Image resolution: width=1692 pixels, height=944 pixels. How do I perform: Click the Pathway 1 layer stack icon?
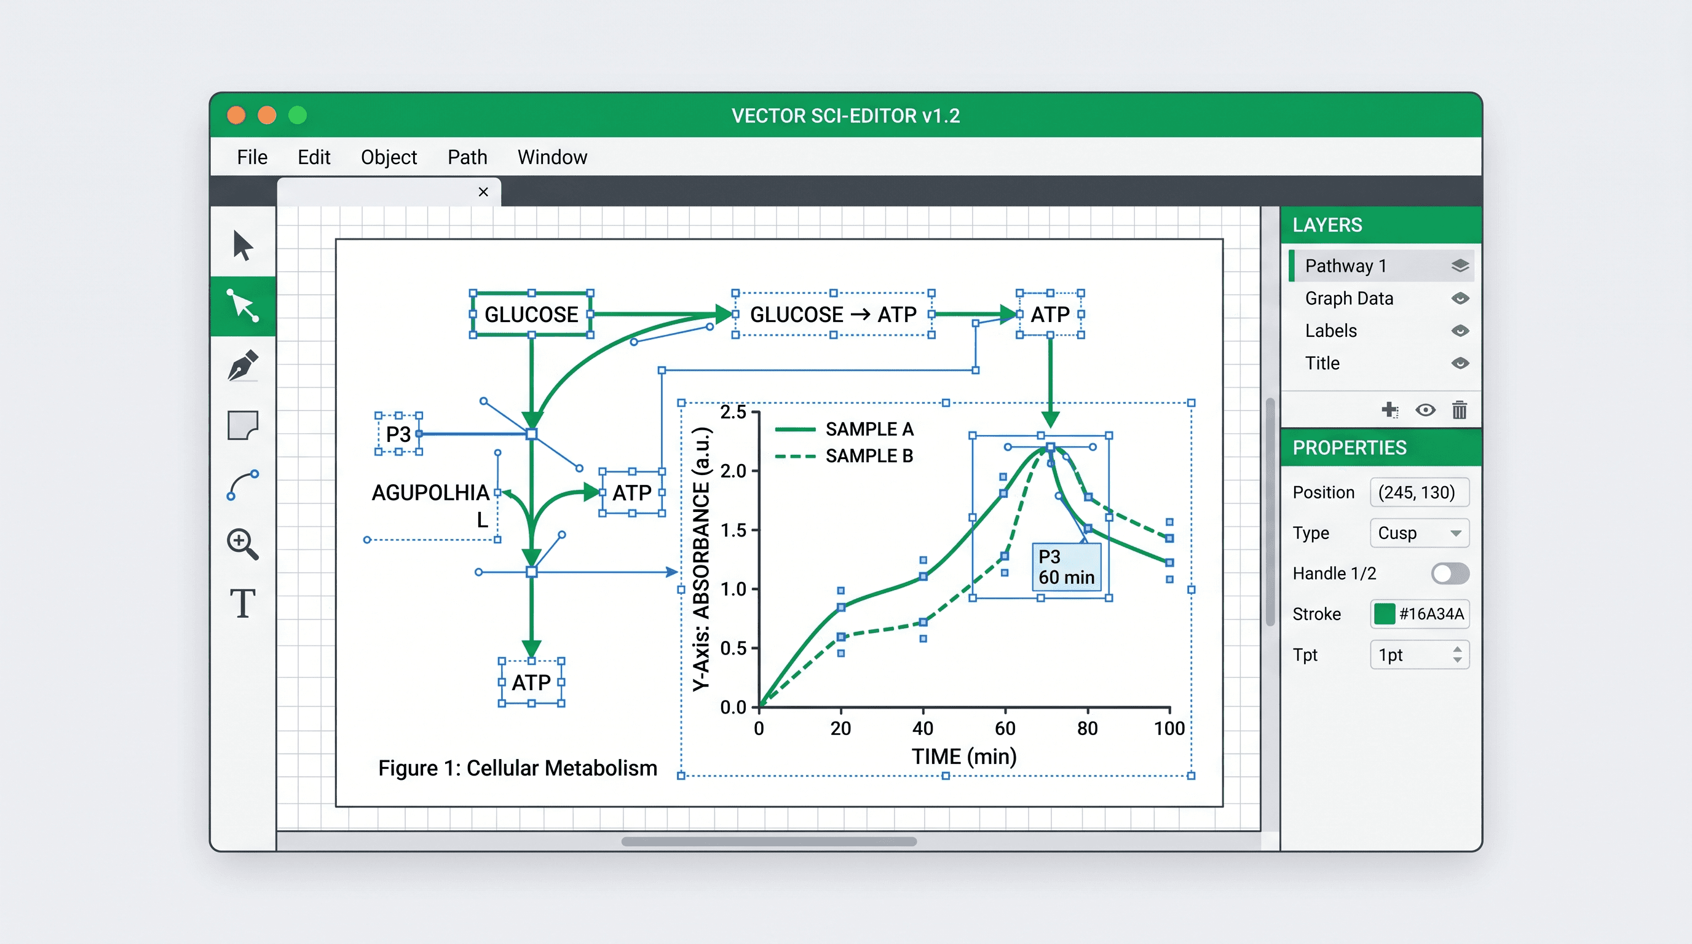click(1460, 266)
